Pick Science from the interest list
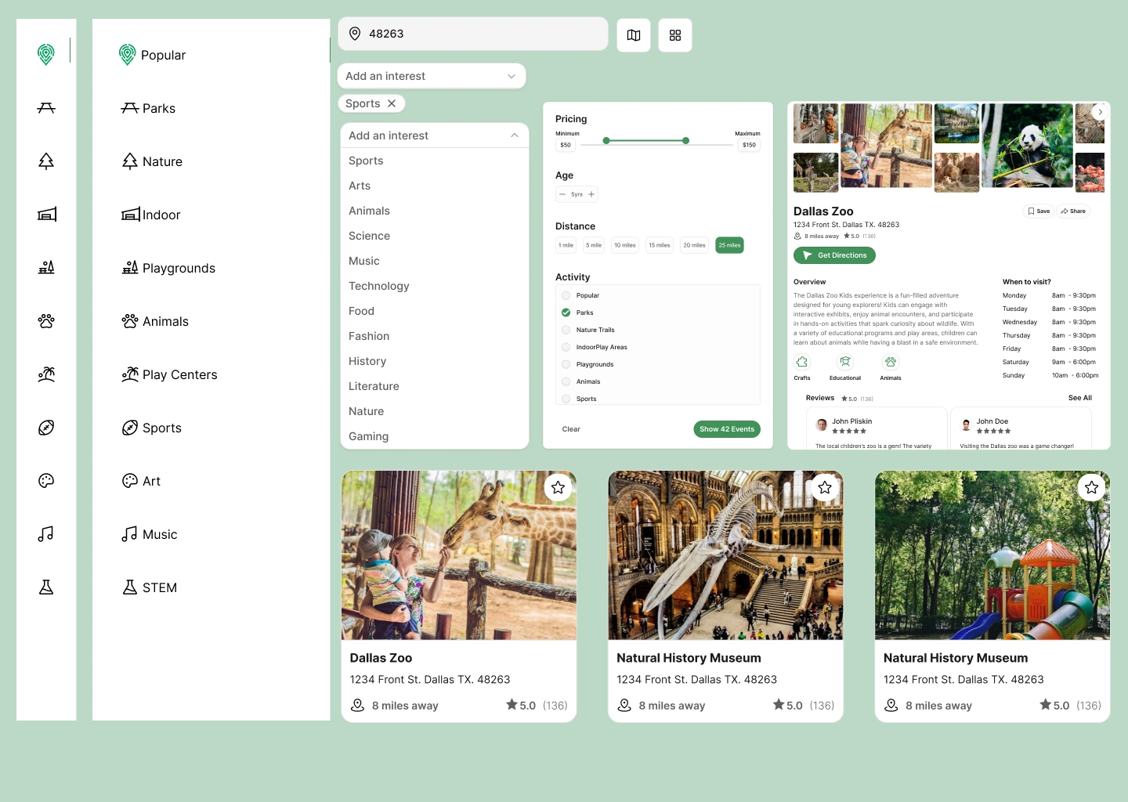This screenshot has width=1128, height=802. tap(435, 236)
